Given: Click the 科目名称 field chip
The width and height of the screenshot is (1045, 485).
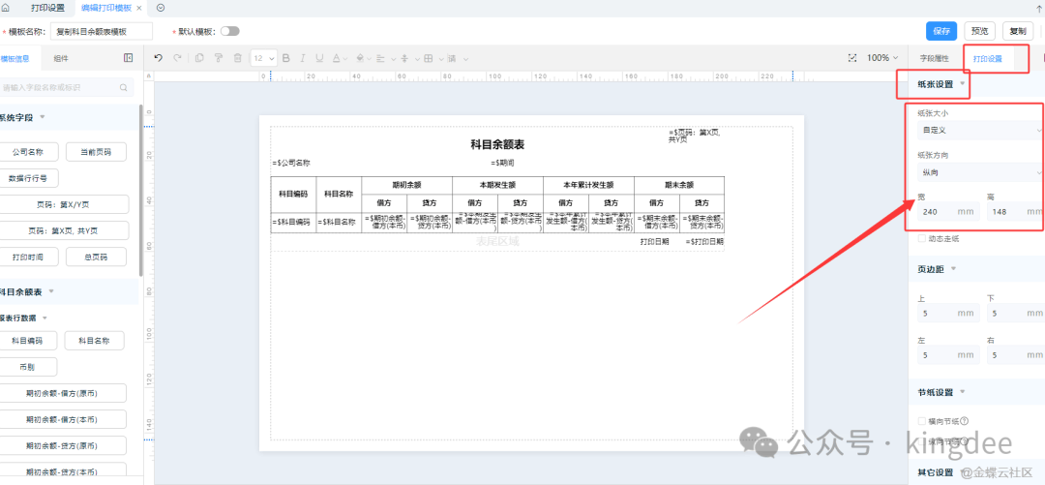Looking at the screenshot, I should pyautogui.click(x=93, y=340).
